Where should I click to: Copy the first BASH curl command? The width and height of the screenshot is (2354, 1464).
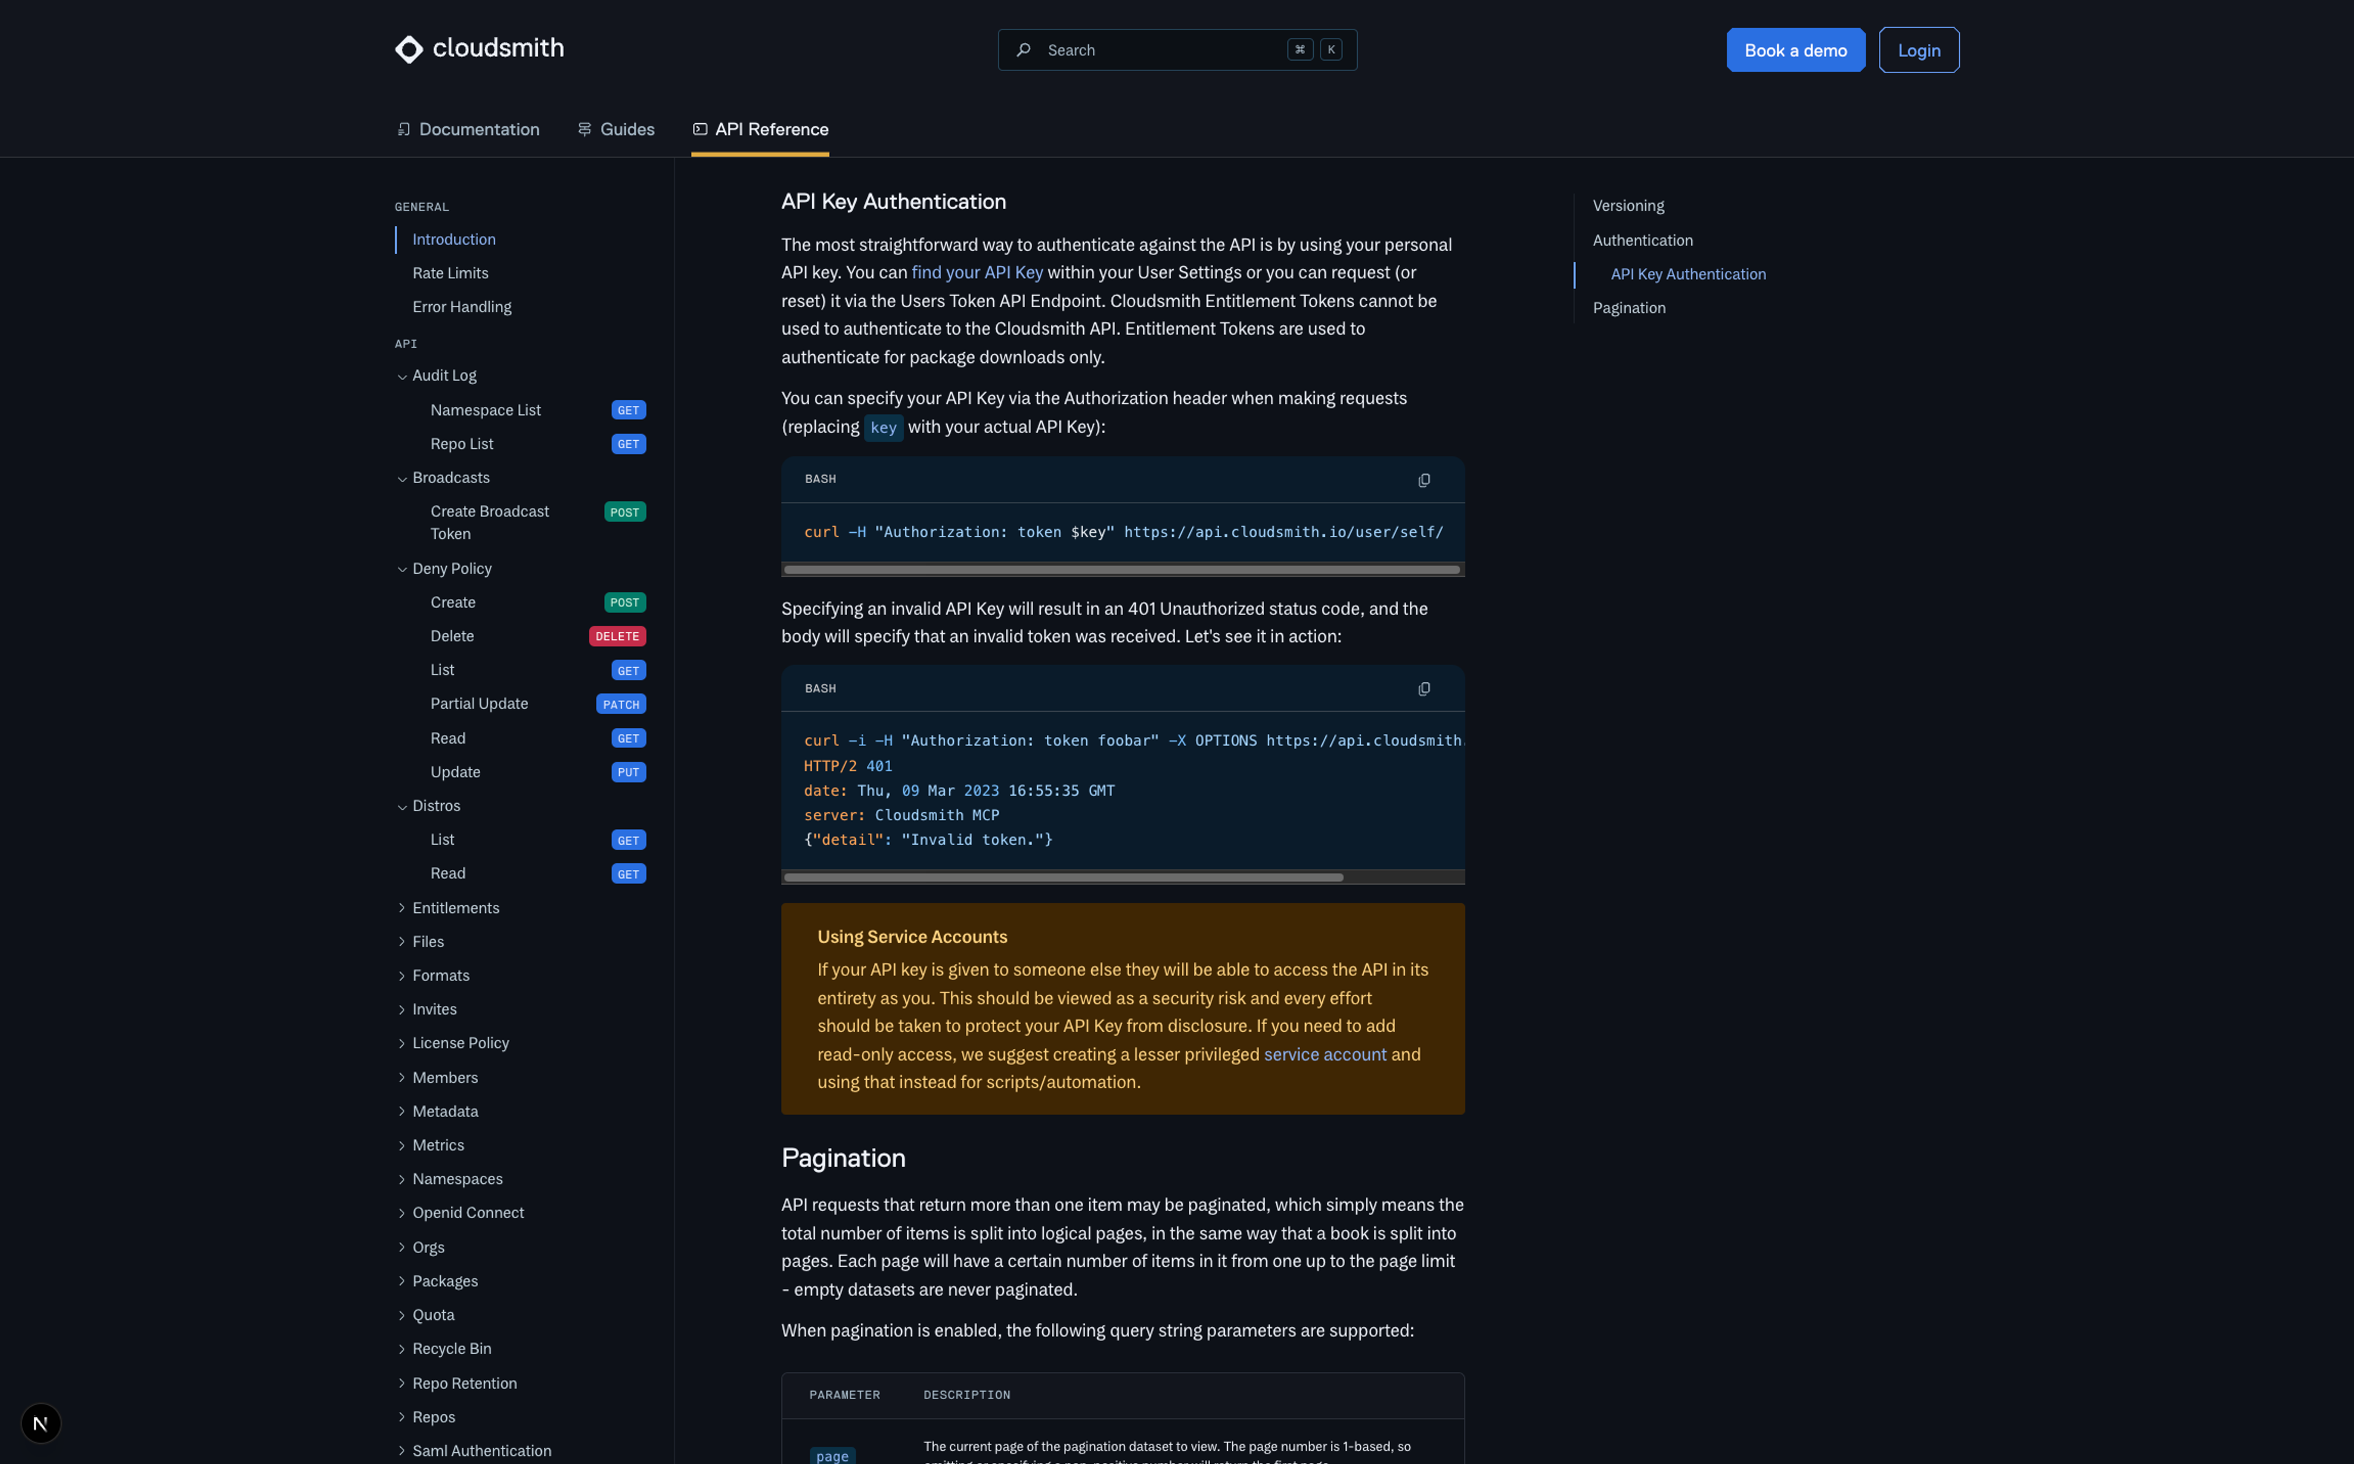click(x=1424, y=480)
